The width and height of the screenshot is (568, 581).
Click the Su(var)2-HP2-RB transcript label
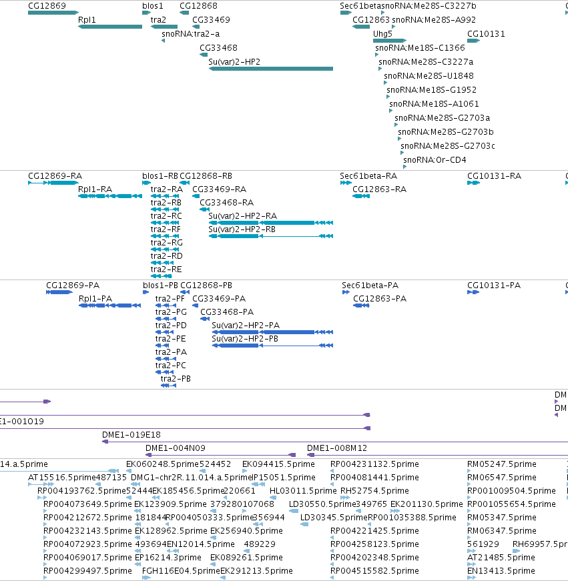[x=242, y=229]
